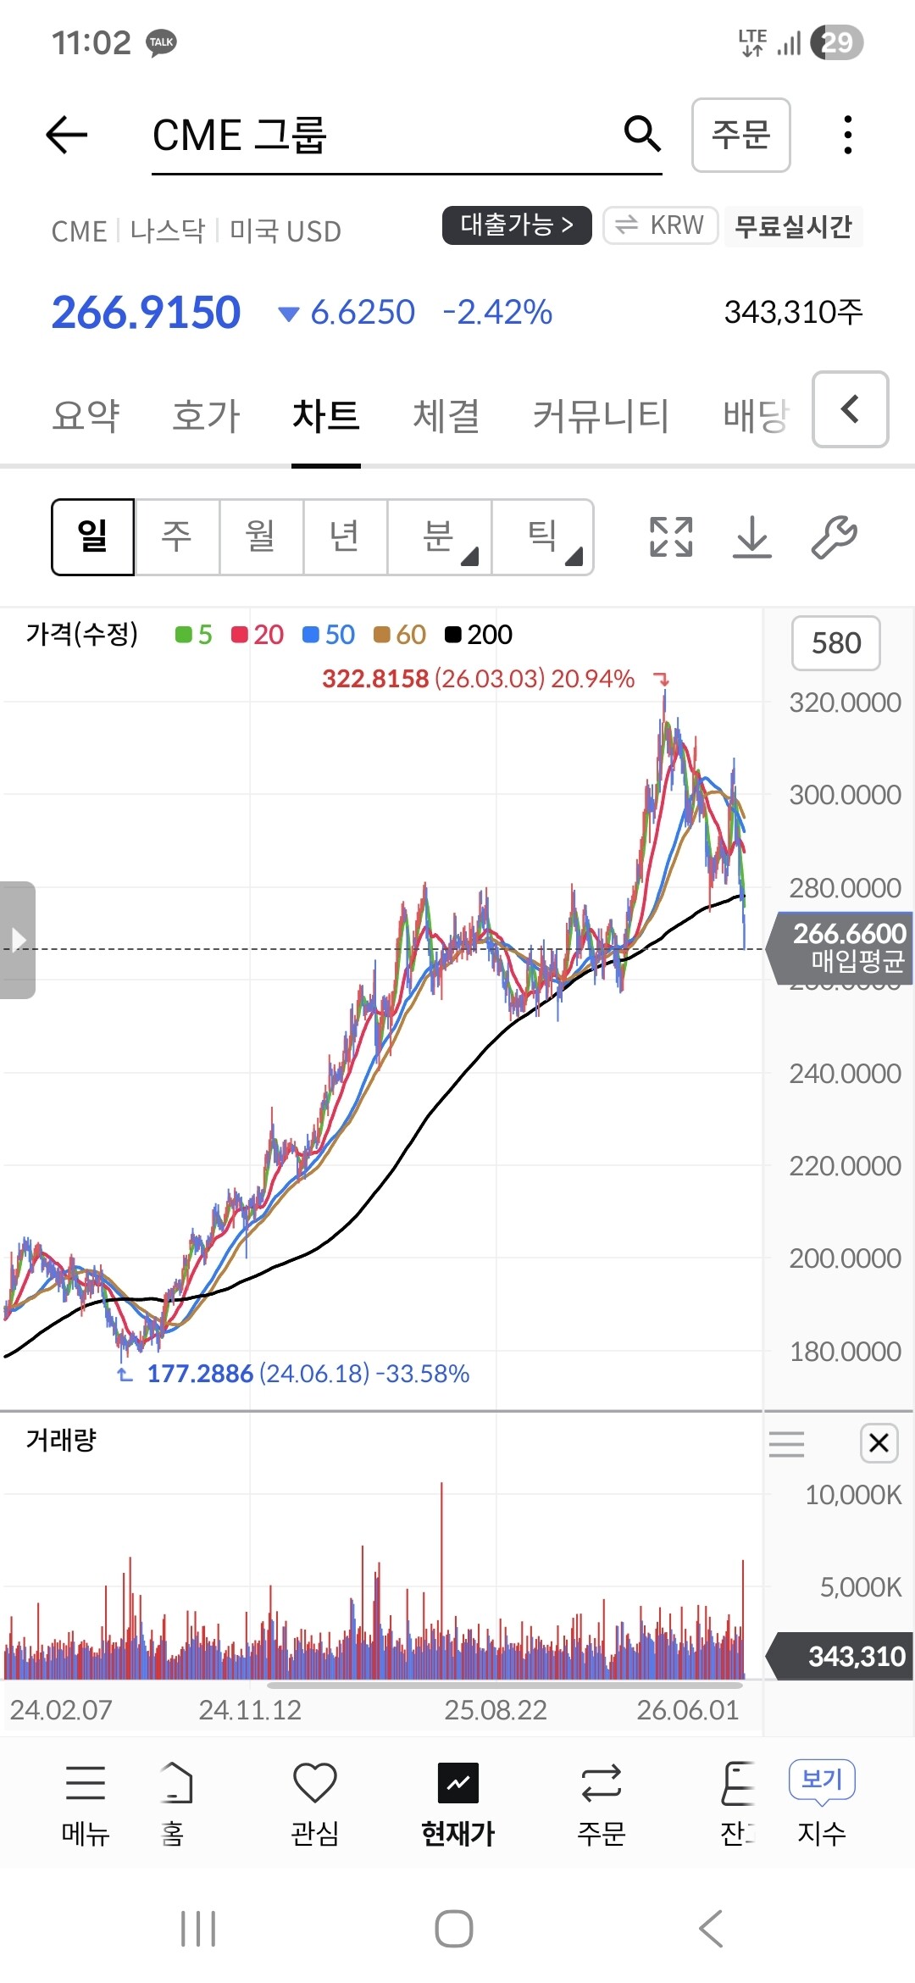
Task: Open volume panel reorder handle
Action: tap(786, 1443)
